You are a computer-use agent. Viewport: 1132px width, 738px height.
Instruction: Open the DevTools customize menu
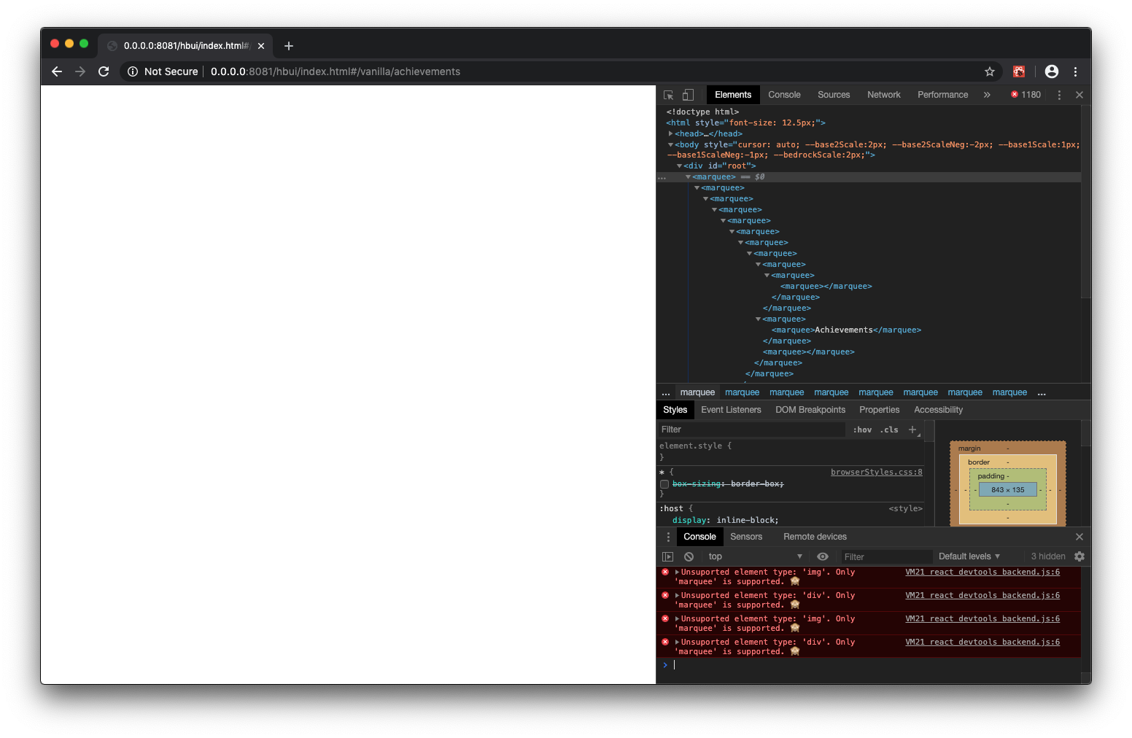point(1059,95)
